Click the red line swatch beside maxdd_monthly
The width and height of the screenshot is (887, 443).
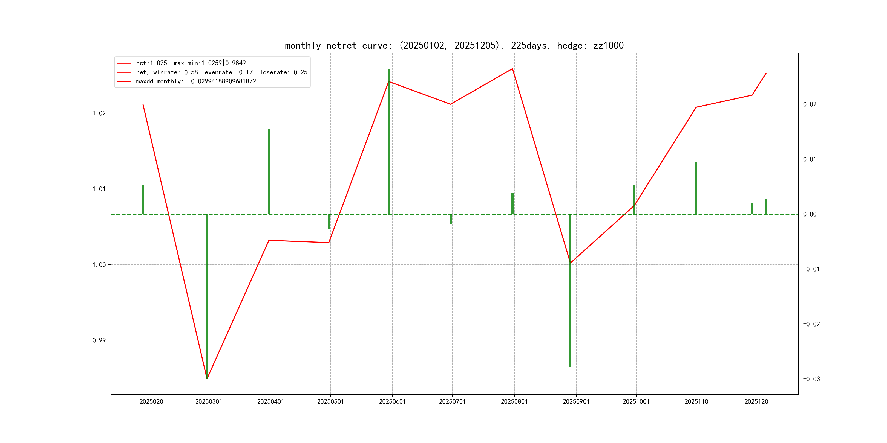tap(124, 81)
